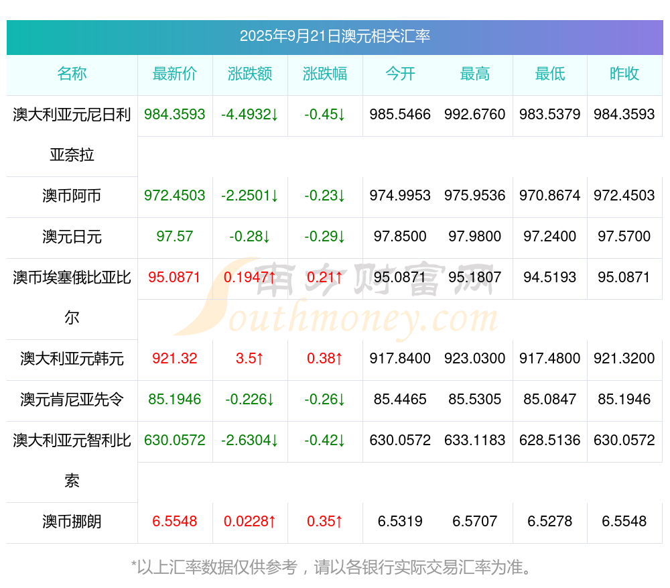Viewport: 670px width, 588px height.
Task: Click the 涨跌幅 column header
Action: coord(325,74)
